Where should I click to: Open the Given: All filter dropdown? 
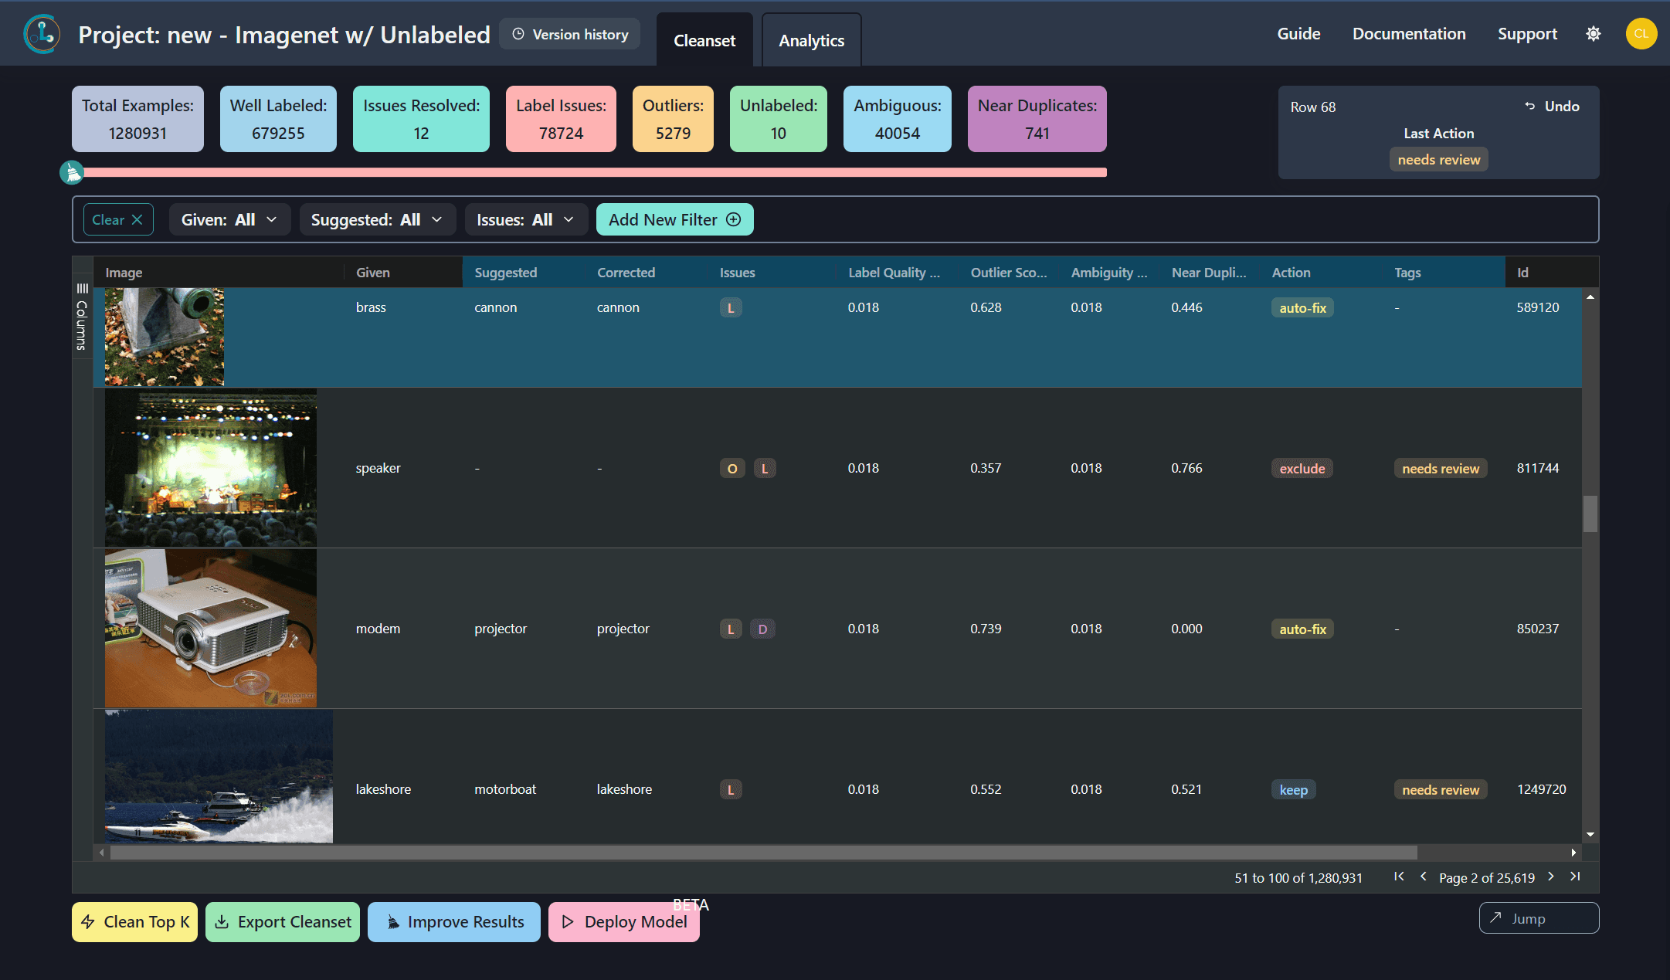tap(229, 219)
